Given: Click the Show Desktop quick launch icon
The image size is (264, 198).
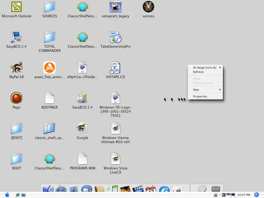Looking at the screenshot, I should (23, 195).
